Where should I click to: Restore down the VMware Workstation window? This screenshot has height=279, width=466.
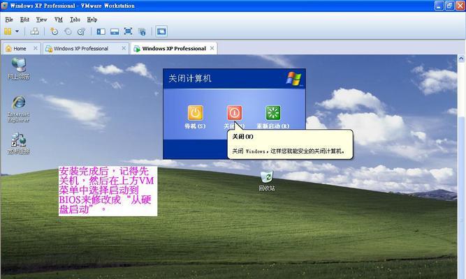pyautogui.click(x=449, y=6)
